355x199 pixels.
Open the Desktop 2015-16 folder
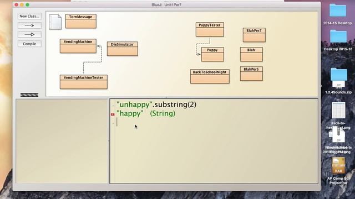tap(338, 40)
